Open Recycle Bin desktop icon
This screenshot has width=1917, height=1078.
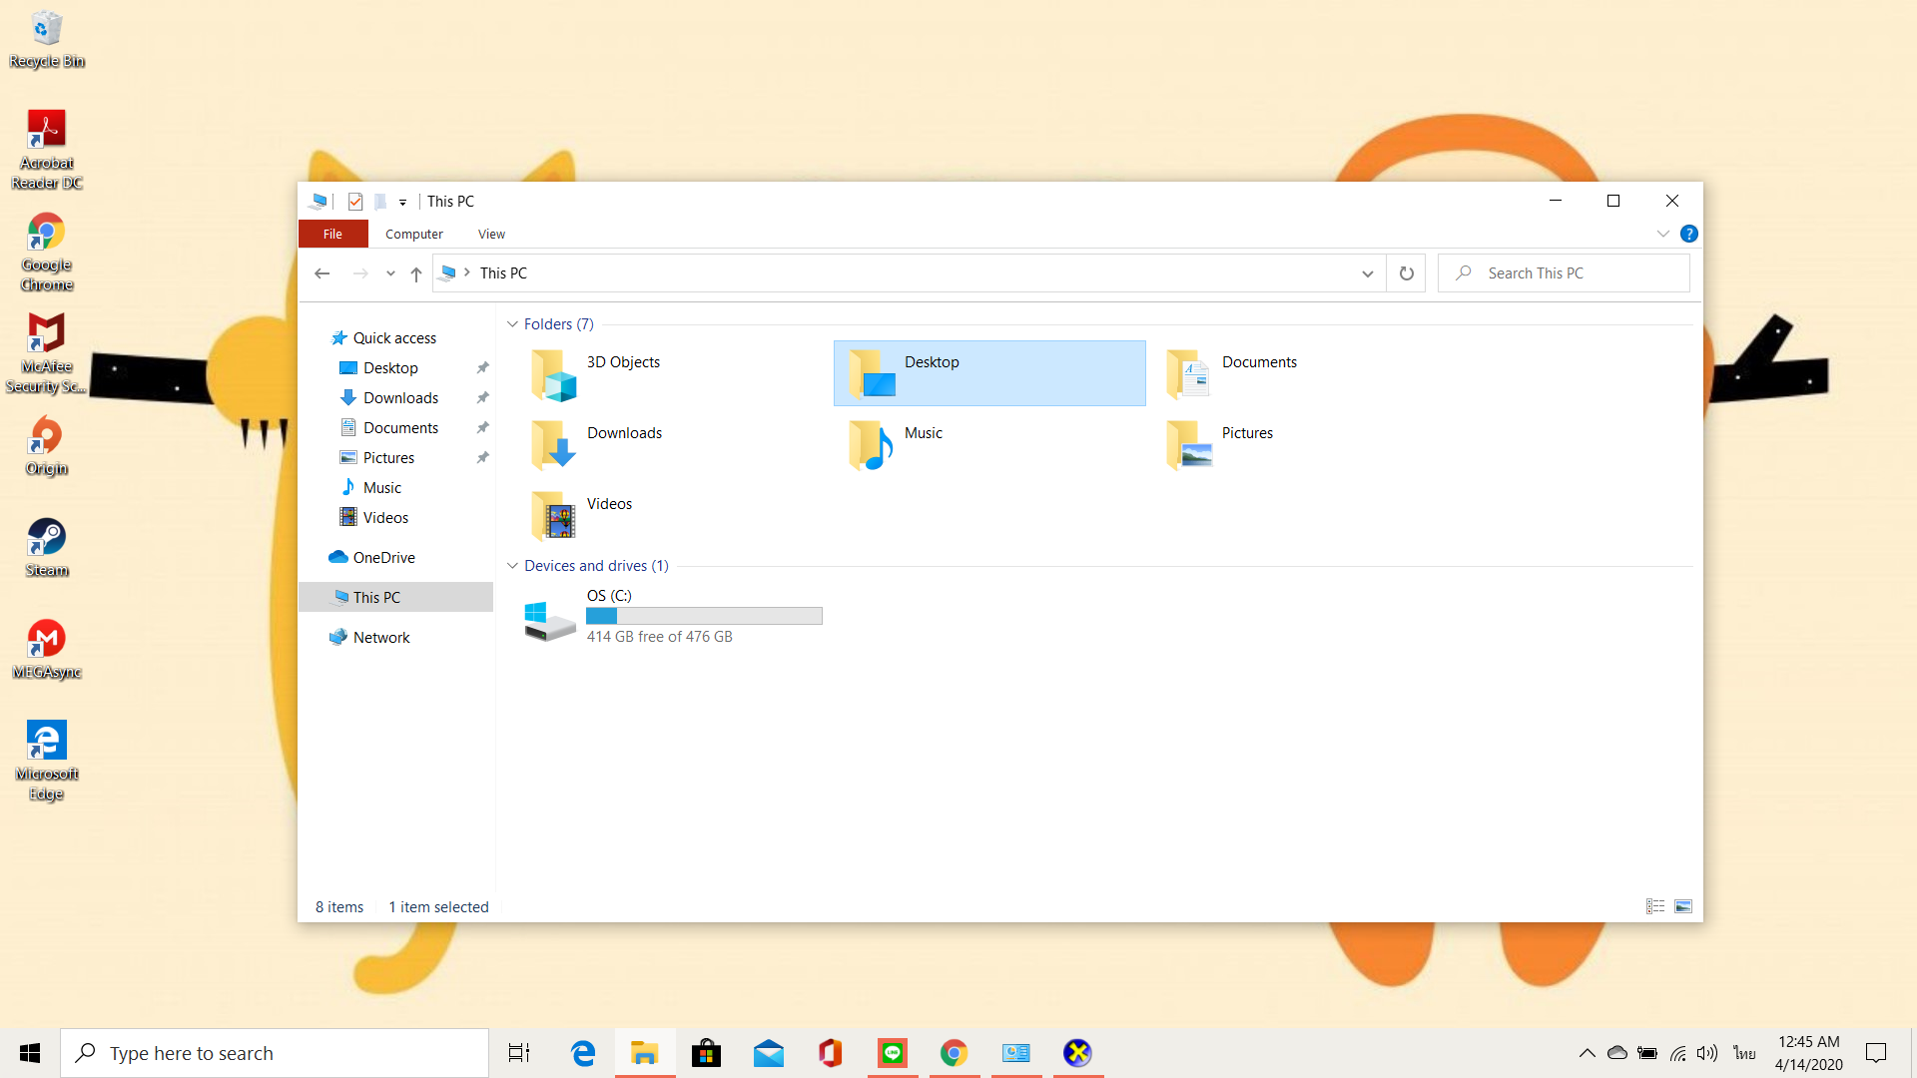pyautogui.click(x=47, y=40)
